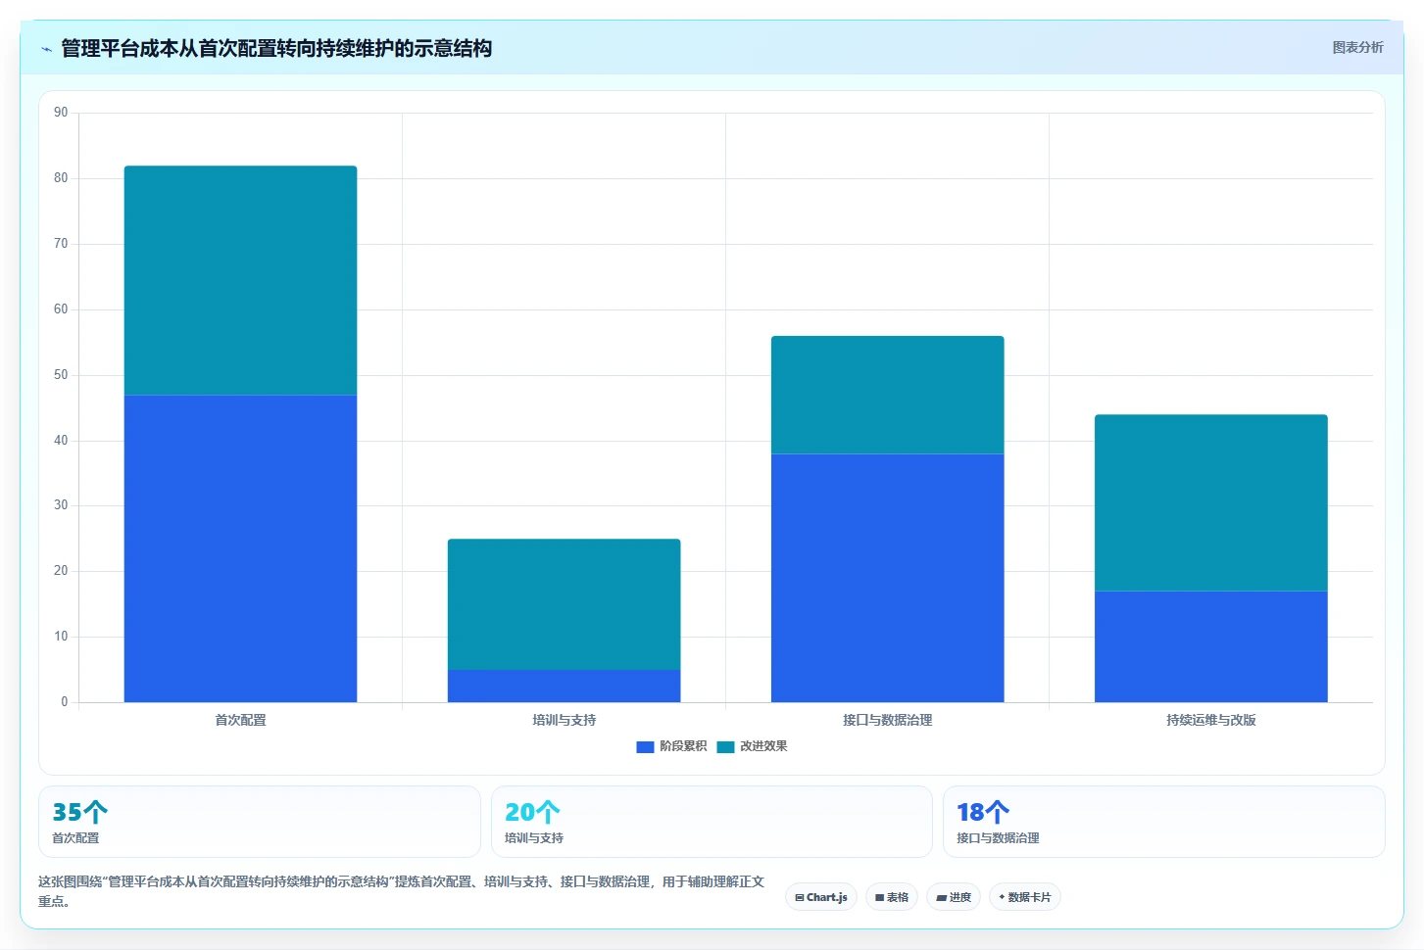Click the blue 阶段累积 bar for 接口与数据治理

pos(887,578)
